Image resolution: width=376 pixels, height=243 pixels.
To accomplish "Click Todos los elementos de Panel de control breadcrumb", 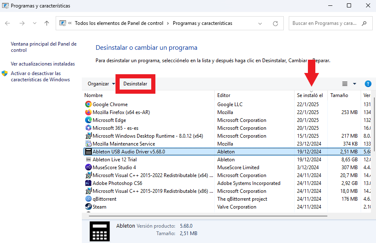I will (119, 23).
